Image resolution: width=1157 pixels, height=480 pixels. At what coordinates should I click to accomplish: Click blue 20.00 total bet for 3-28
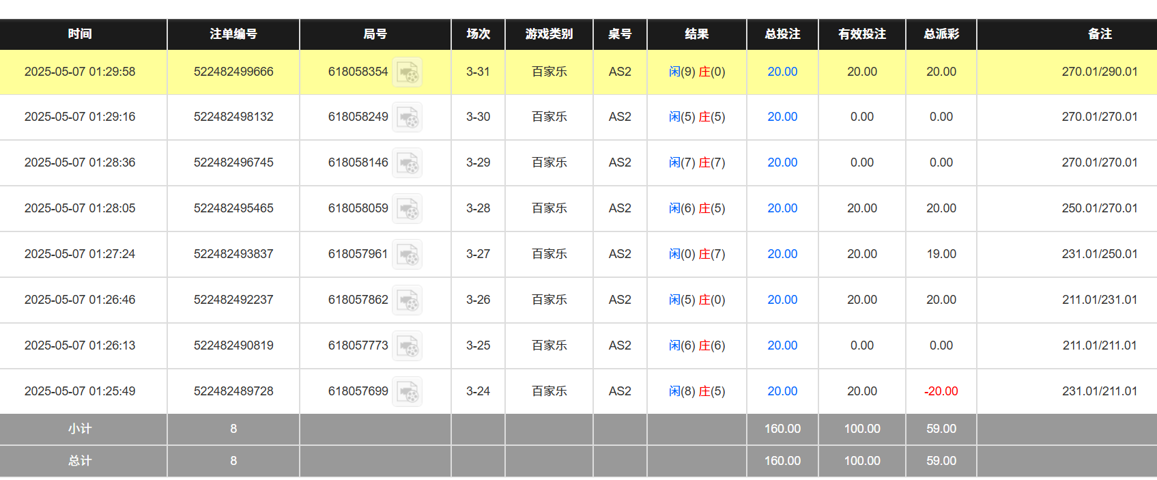(x=782, y=208)
